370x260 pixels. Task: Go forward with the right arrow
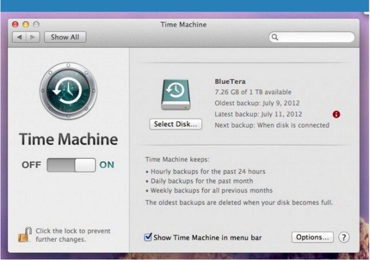pyautogui.click(x=33, y=37)
